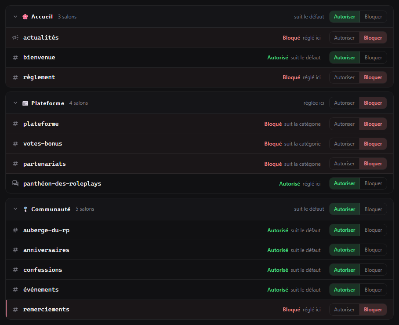This screenshot has width=399, height=325.
Task: Click the '3 salons' count label
Action: pyautogui.click(x=67, y=17)
